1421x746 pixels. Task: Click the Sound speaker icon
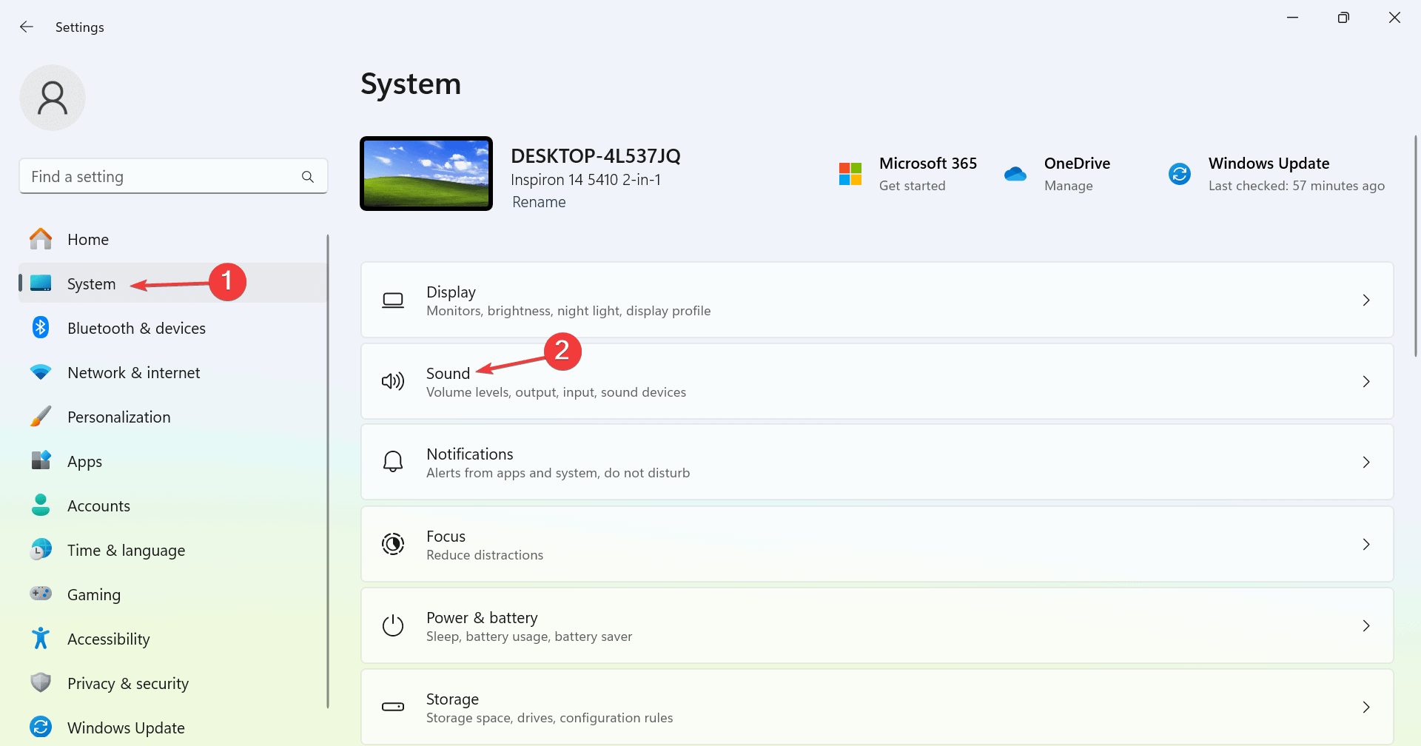(x=393, y=381)
